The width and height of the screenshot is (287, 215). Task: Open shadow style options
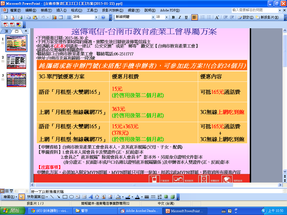pos(166,197)
